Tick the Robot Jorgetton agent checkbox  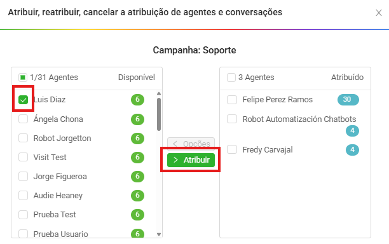(x=23, y=138)
